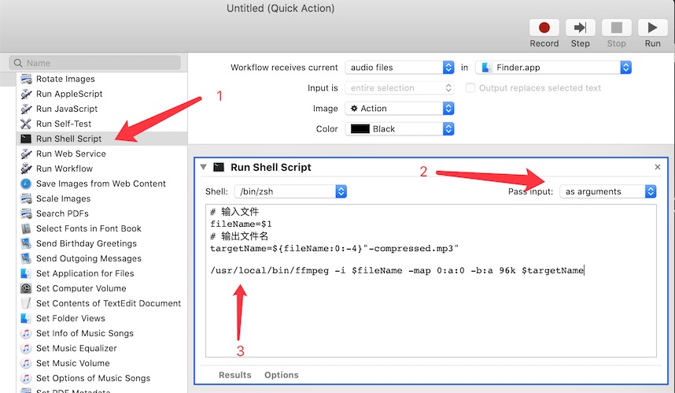Pick the Set Music Volume action

pyautogui.click(x=72, y=363)
